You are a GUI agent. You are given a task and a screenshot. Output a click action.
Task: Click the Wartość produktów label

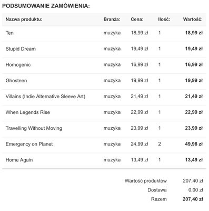click(146, 181)
